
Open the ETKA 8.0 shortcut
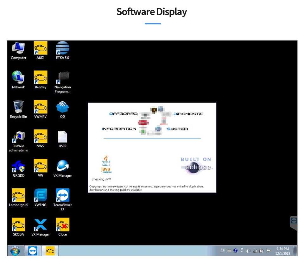(x=62, y=50)
